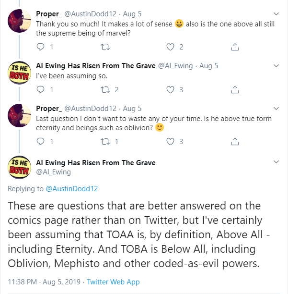Open more options on Proper_'s first tweet
The image size is (288, 294).
[276, 13]
